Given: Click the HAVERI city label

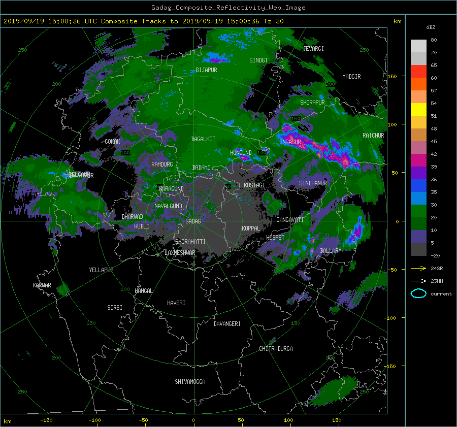Looking at the screenshot, I should (x=176, y=303).
